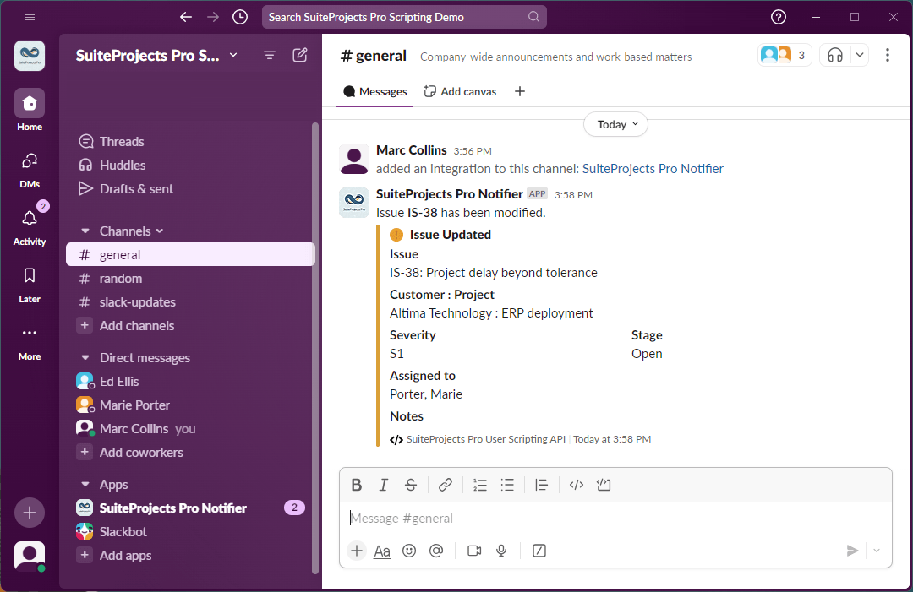Open attachments plus in composer
Screen dimensions: 913x592
357,551
